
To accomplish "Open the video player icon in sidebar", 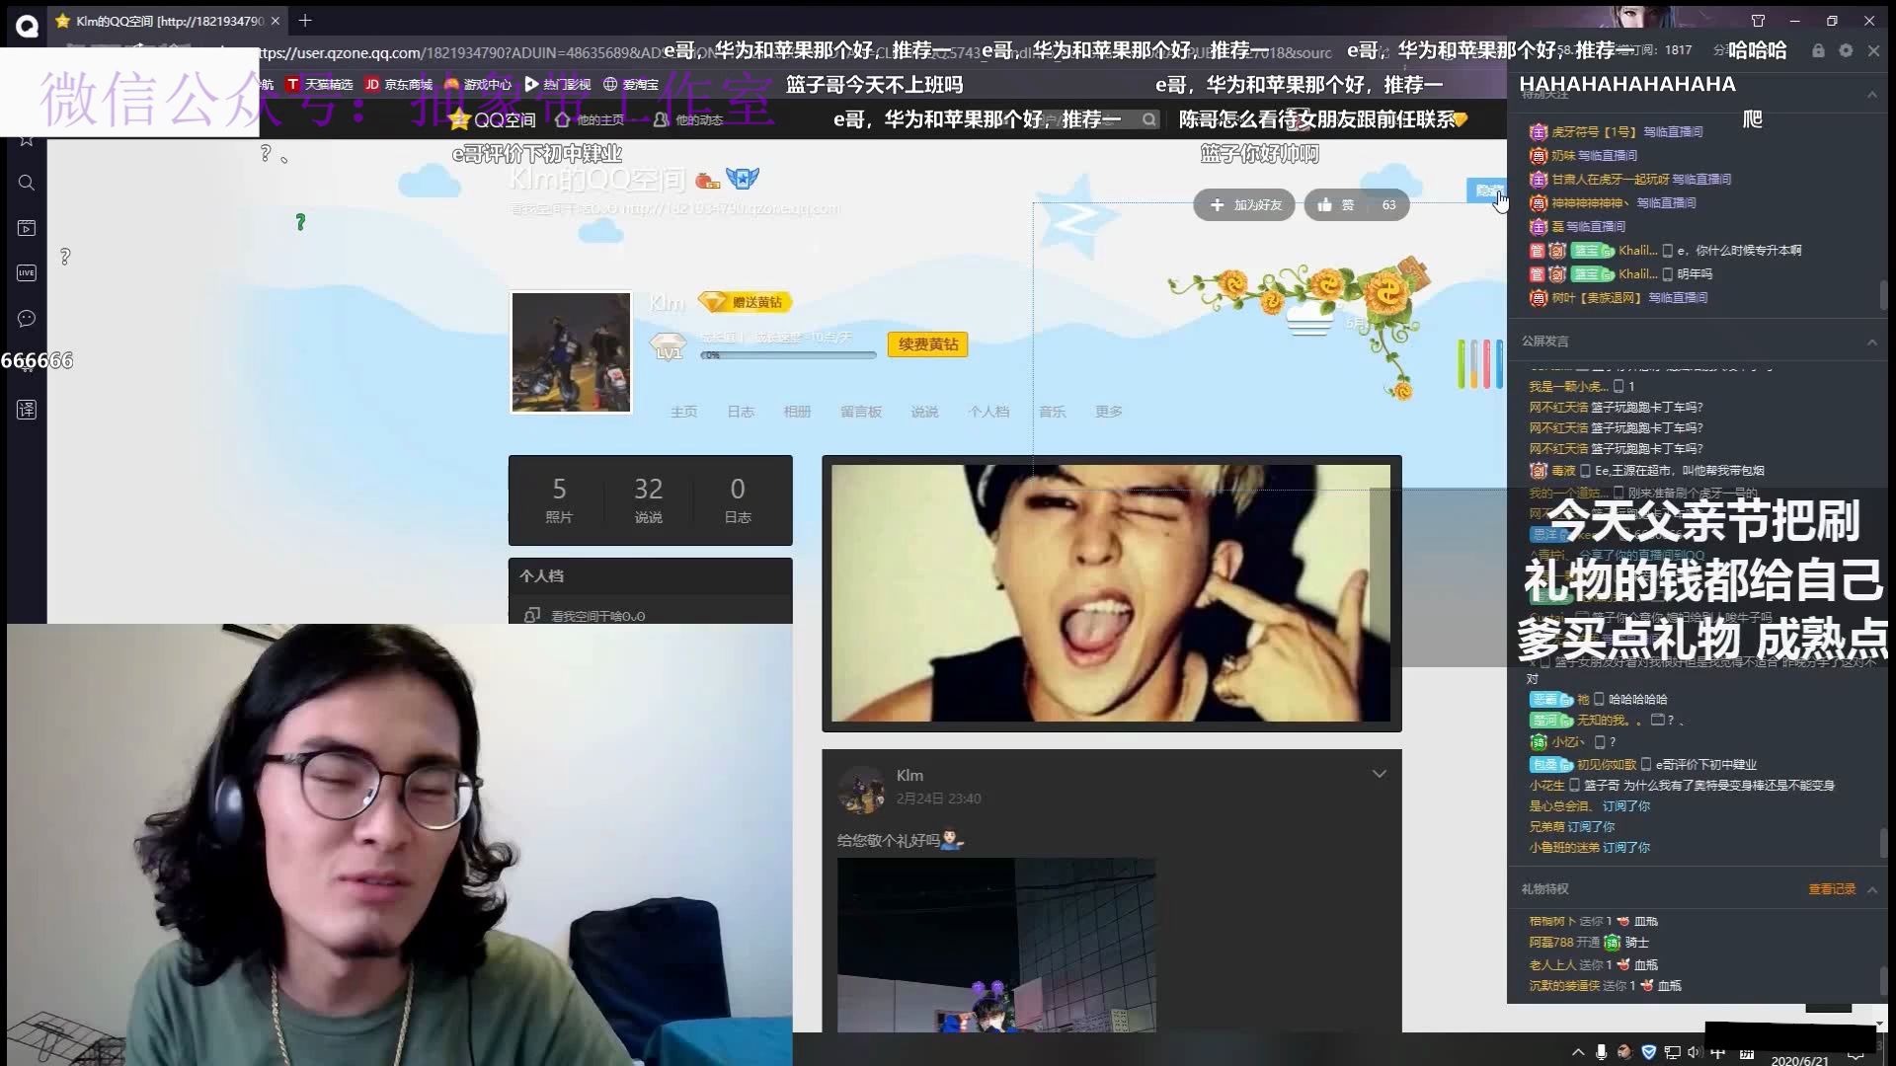I will tap(27, 228).
